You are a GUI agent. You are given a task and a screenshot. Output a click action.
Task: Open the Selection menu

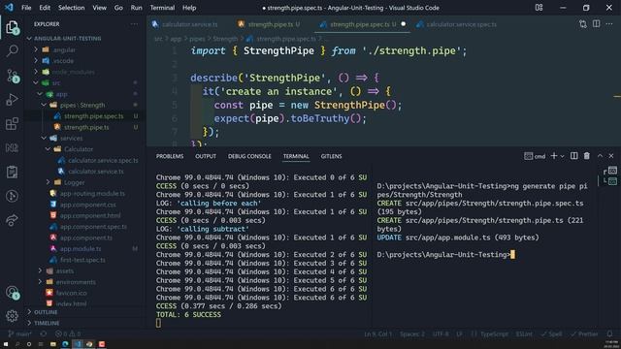(x=71, y=8)
